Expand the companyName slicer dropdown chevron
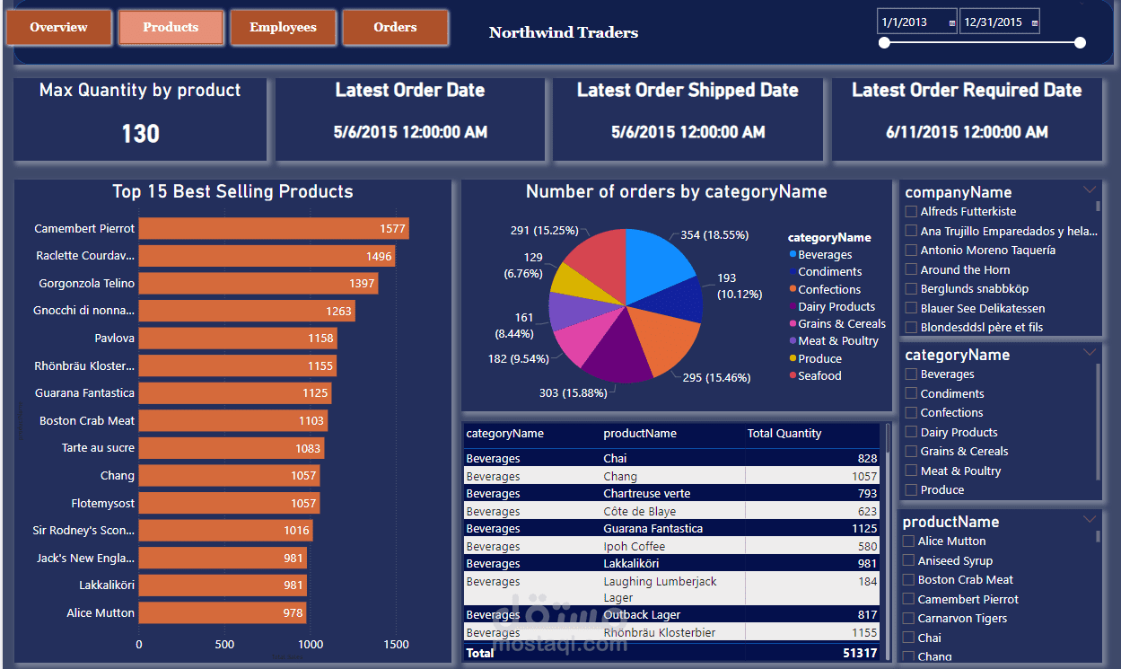This screenshot has width=1121, height=669. [1090, 189]
